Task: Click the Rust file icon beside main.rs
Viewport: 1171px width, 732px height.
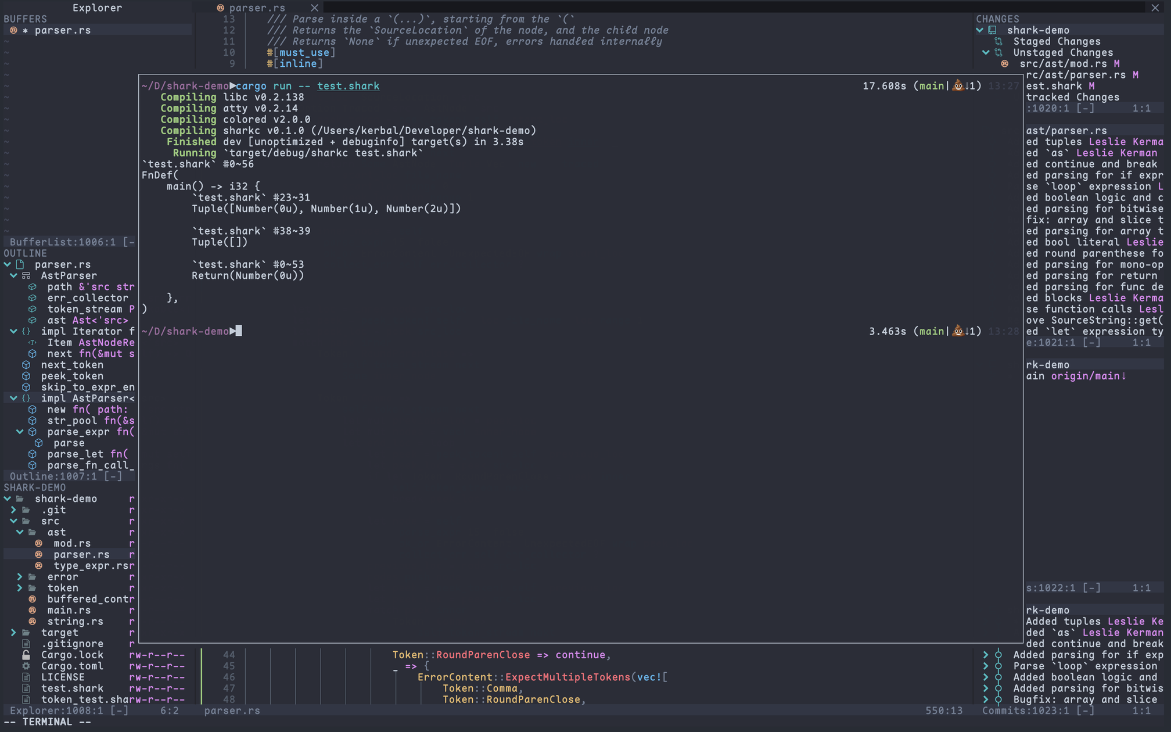Action: (33, 611)
